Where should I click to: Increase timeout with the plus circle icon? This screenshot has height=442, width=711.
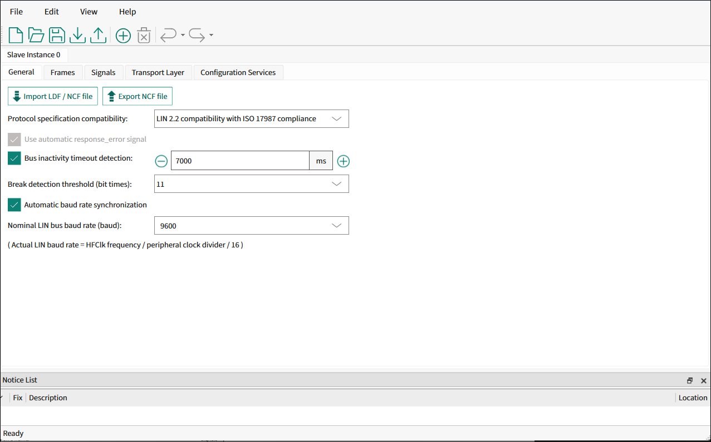coord(344,161)
